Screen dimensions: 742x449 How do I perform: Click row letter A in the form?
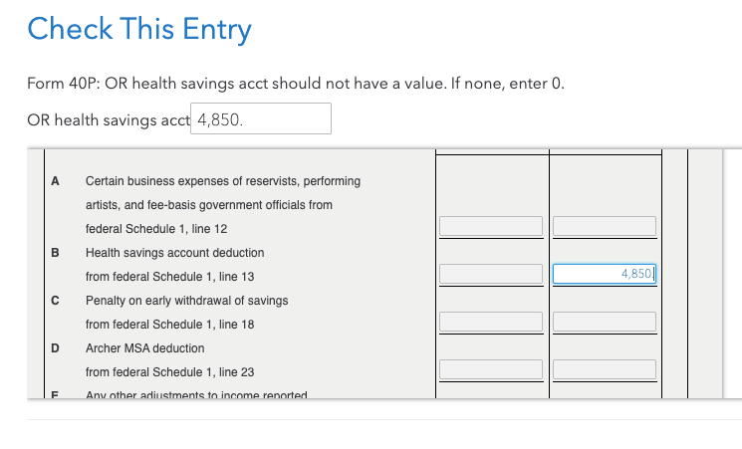[x=56, y=181]
